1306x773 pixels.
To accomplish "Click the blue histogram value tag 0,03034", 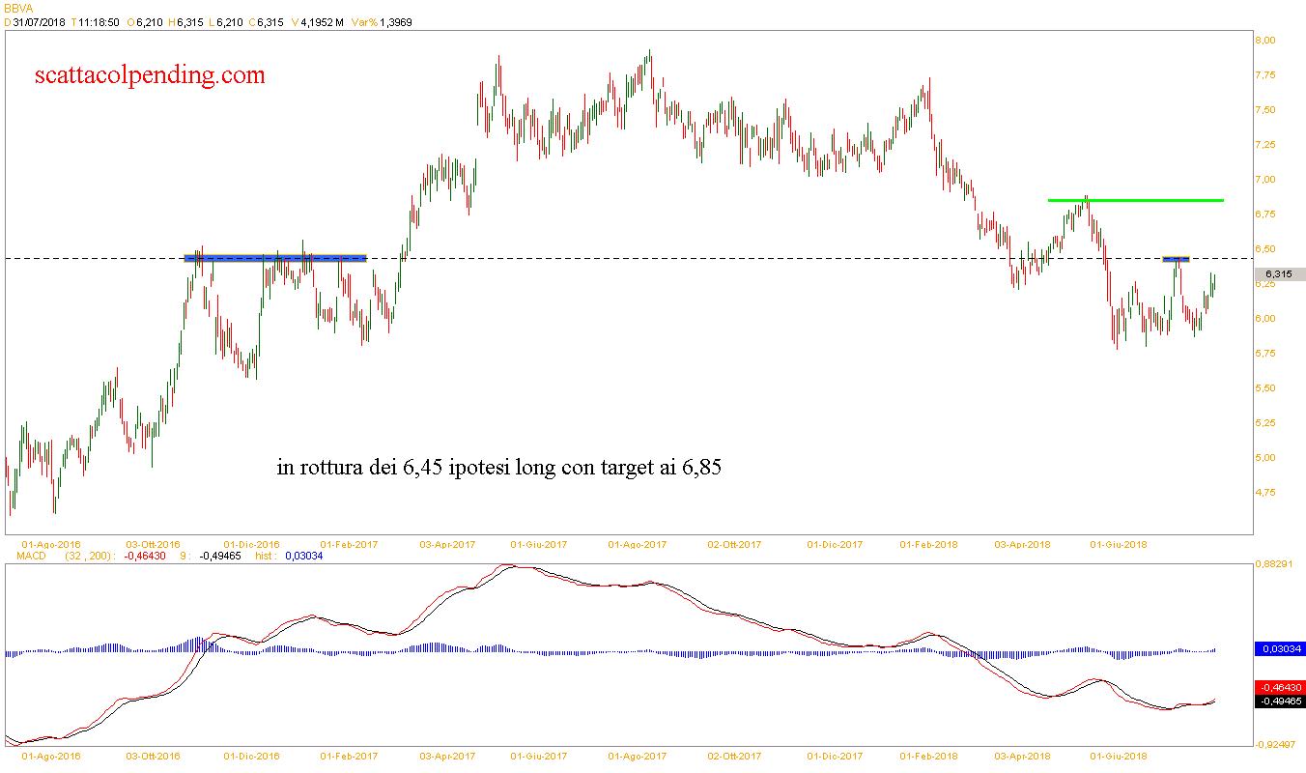I will [1278, 649].
